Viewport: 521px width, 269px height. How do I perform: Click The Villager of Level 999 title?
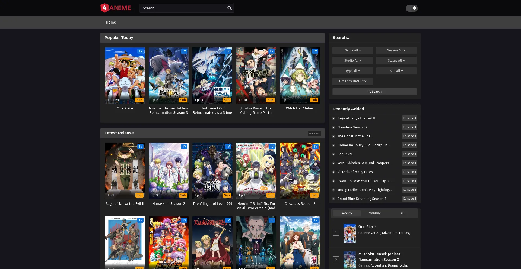[212, 204]
